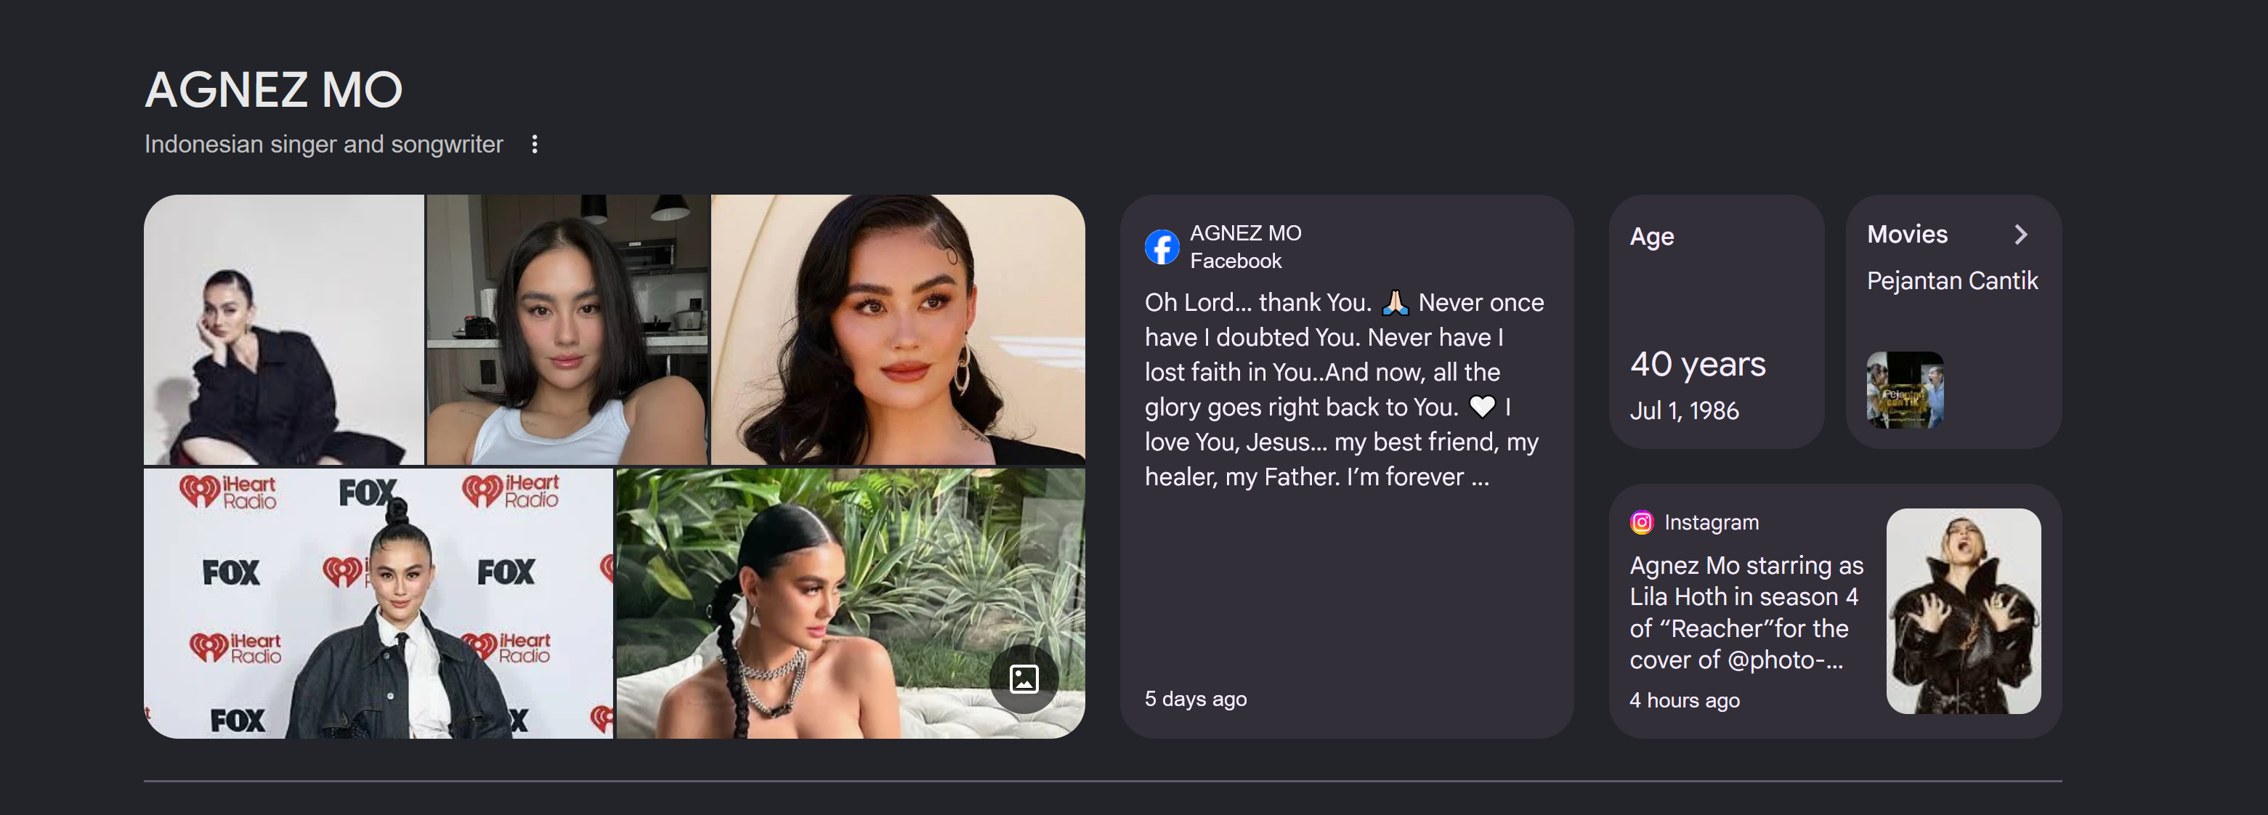Open the braided hair garden photo
2268x815 pixels.
pos(850,603)
